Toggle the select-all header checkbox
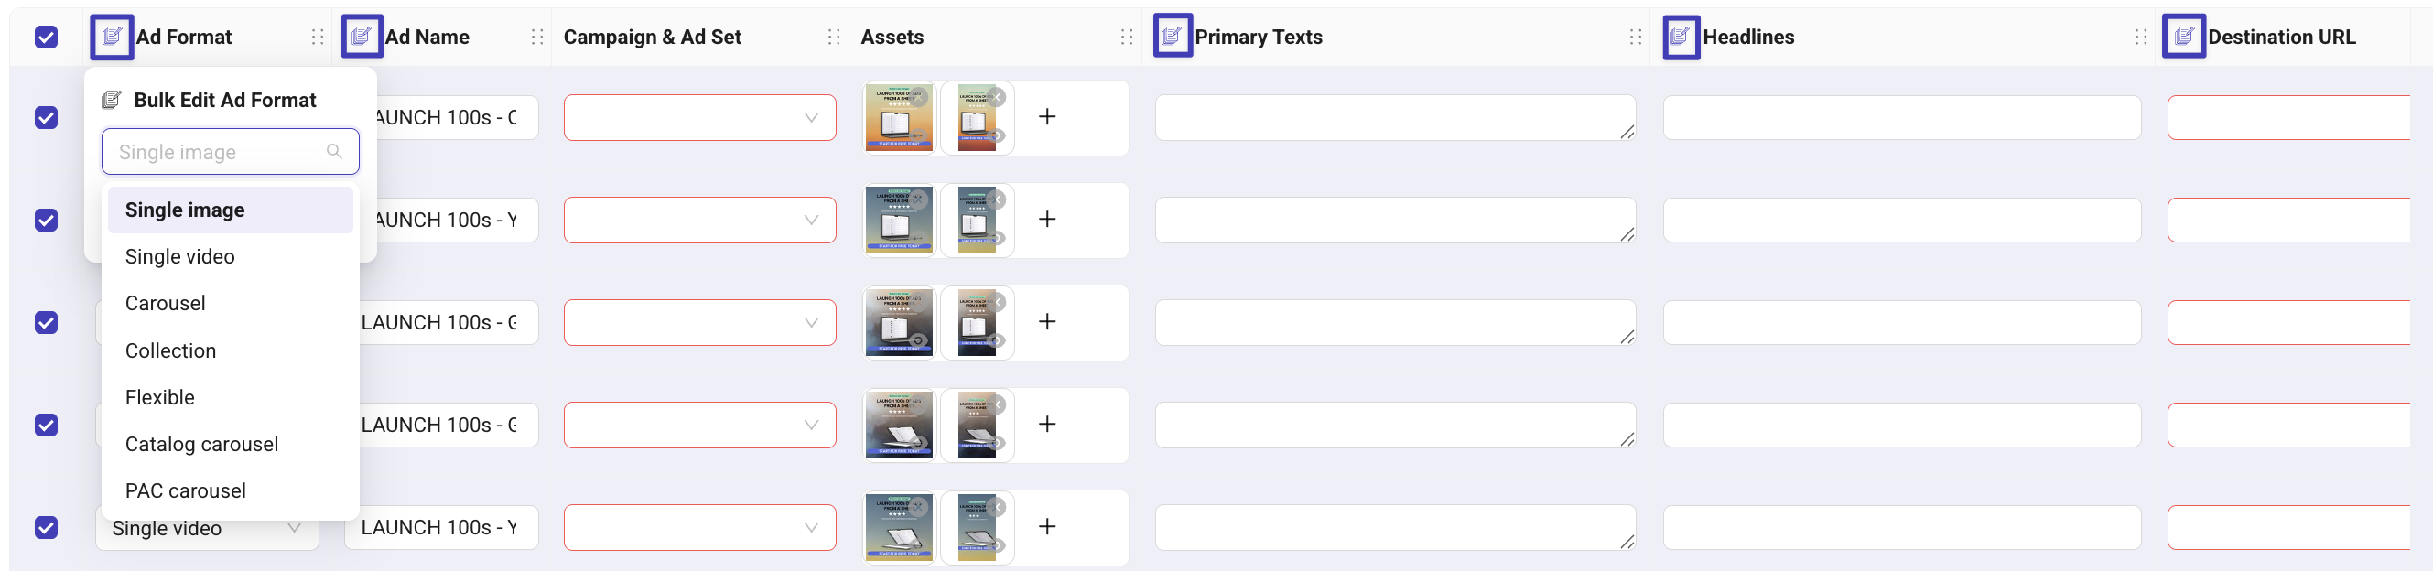The height and width of the screenshot is (571, 2433). pyautogui.click(x=47, y=37)
